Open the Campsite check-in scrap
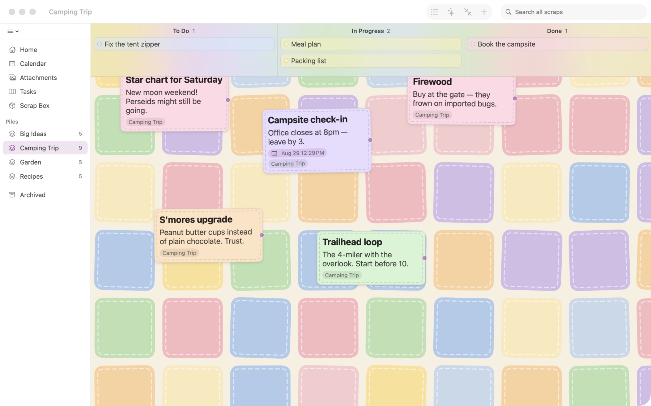 point(317,141)
